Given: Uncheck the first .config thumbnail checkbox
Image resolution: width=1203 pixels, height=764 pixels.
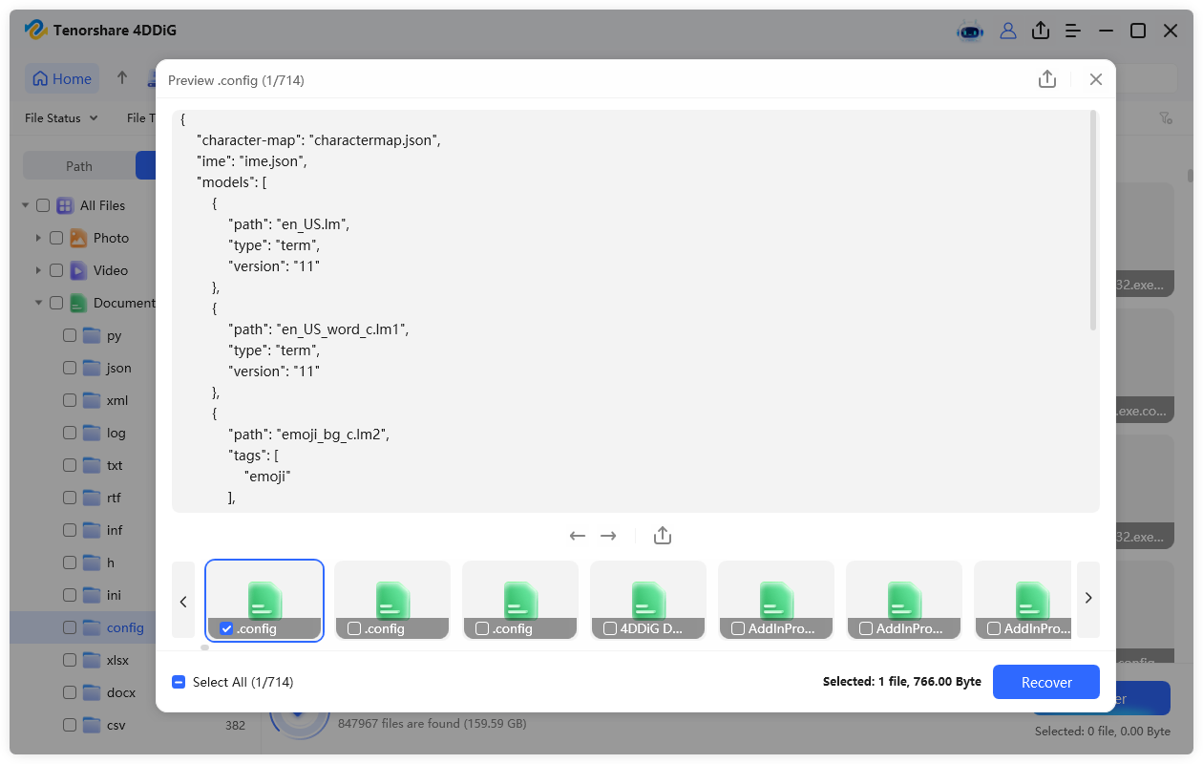Looking at the screenshot, I should coord(226,628).
